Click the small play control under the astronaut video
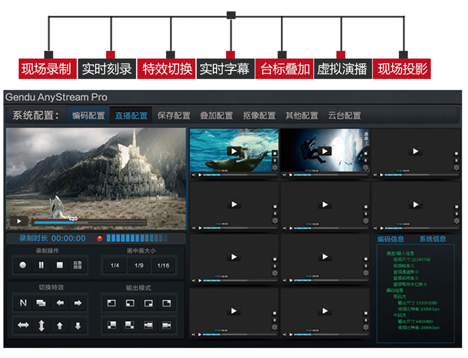 pyautogui.click(x=291, y=175)
